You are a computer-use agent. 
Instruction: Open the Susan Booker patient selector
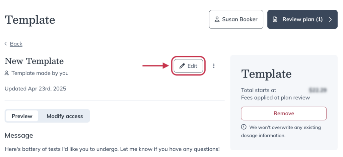pyautogui.click(x=236, y=19)
